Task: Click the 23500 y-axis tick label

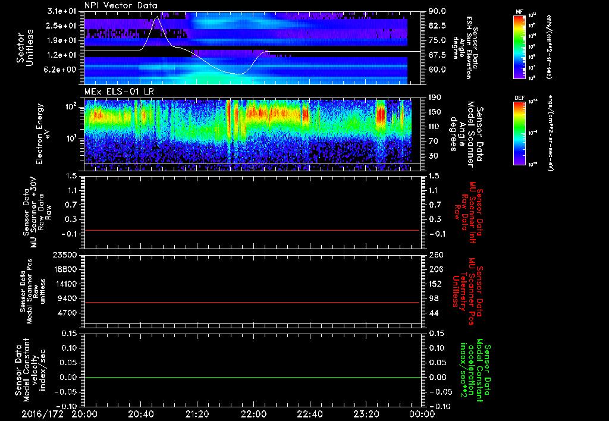Action: click(65, 255)
